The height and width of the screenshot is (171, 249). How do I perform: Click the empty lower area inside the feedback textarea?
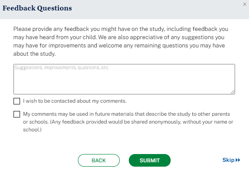pos(124,84)
